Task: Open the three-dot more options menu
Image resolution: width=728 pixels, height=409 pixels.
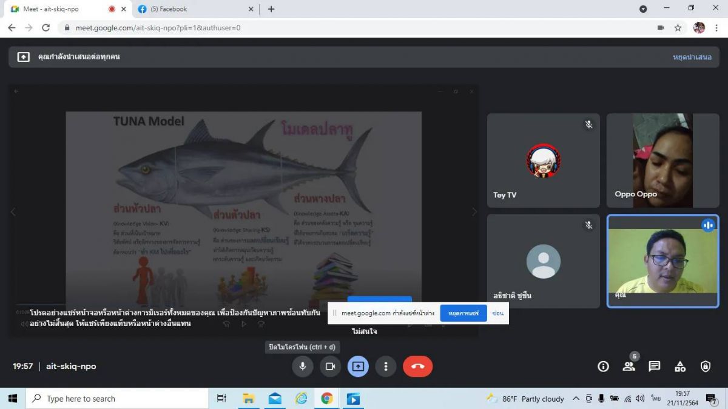Action: (x=386, y=367)
